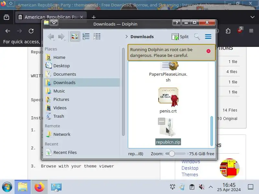Toggle Dolphin window pin diamond icon
Screen dimensions: 259x194
tap(54, 22)
